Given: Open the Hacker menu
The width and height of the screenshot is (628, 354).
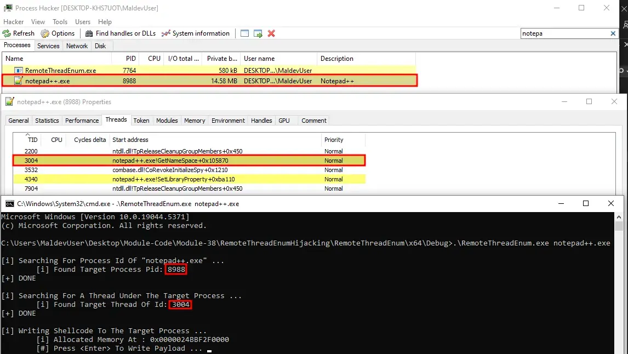Looking at the screenshot, I should coord(14,22).
